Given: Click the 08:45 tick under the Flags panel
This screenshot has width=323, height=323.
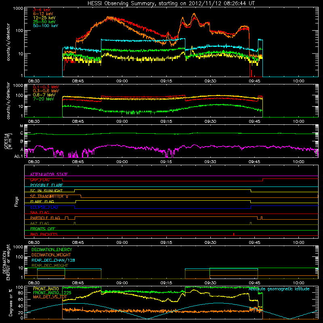Looking at the screenshot, I should (x=78, y=243).
